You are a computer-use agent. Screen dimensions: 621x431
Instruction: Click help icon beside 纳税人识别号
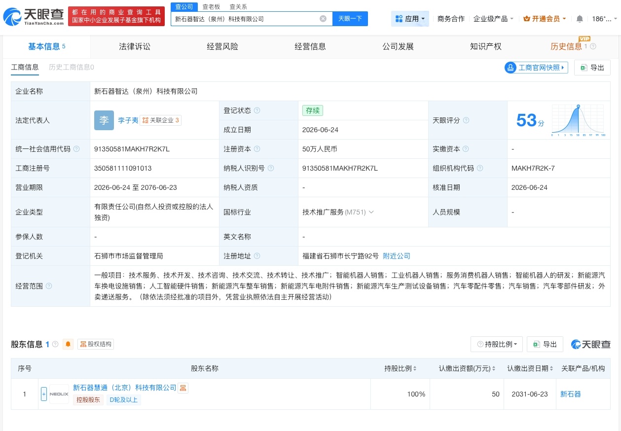pyautogui.click(x=271, y=168)
